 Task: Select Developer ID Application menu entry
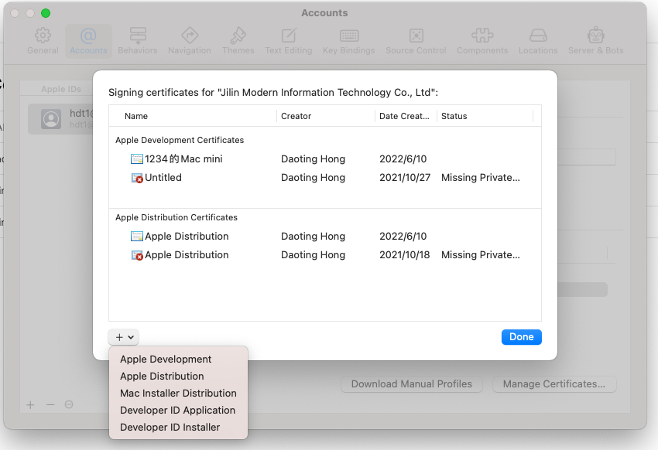pyautogui.click(x=177, y=410)
